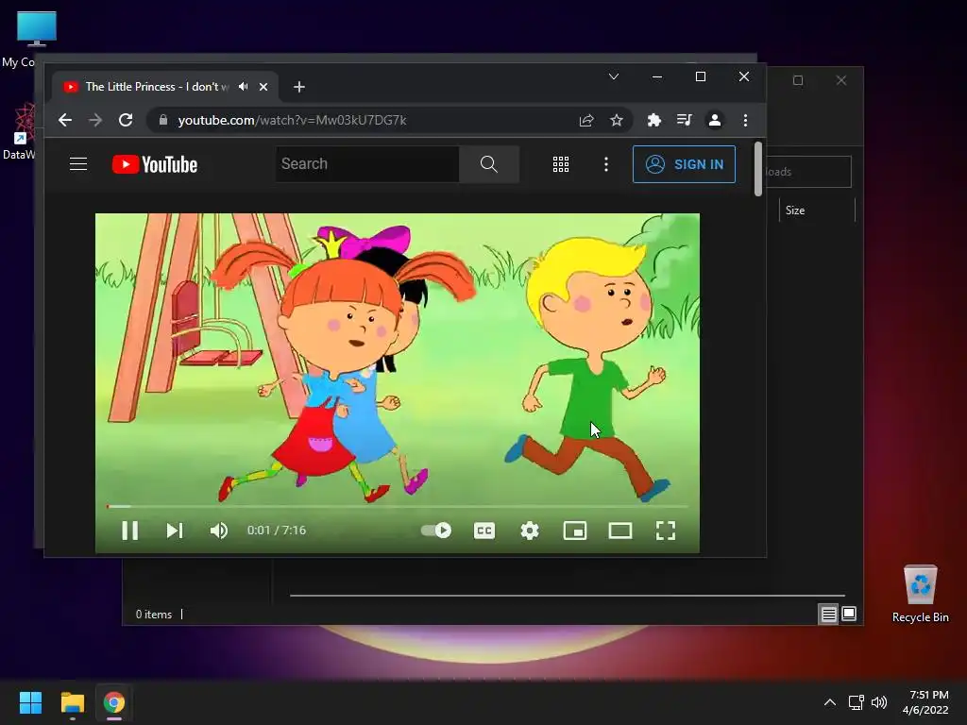Click the address bar URL
967x725 pixels.
[293, 120]
